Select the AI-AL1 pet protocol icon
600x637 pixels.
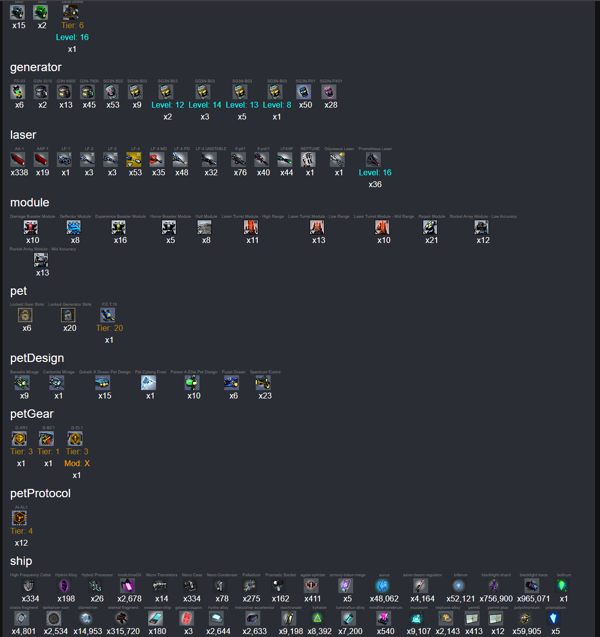(x=19, y=518)
